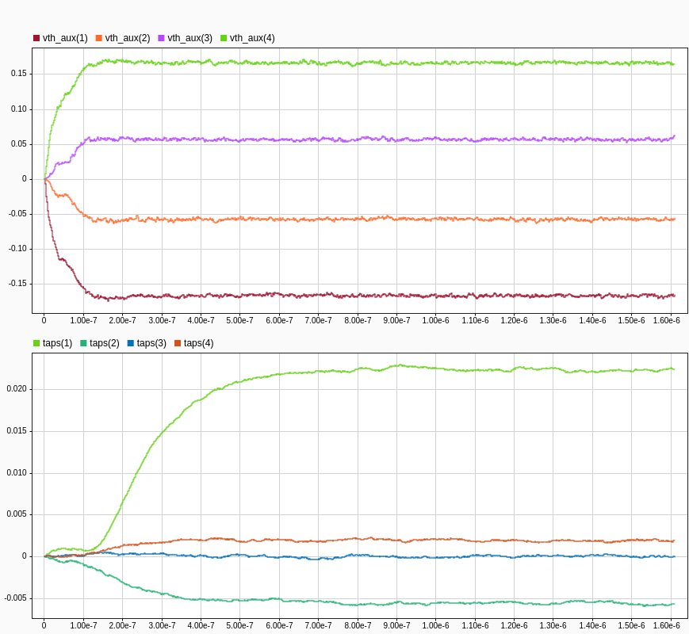
Task: Click the dark red vth_aux(1) legend swatch
Action: point(36,36)
